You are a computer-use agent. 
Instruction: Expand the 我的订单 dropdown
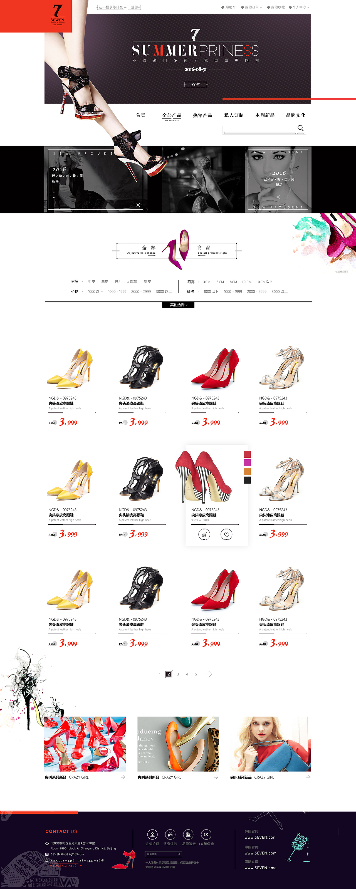coord(252,7)
